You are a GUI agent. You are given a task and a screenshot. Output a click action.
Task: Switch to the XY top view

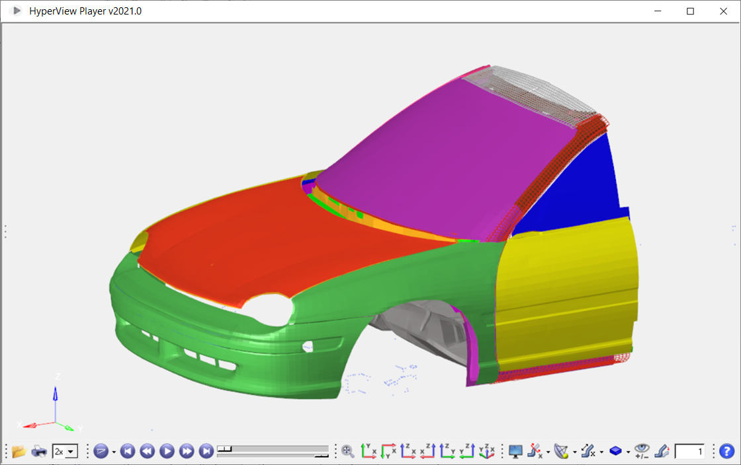coord(368,451)
